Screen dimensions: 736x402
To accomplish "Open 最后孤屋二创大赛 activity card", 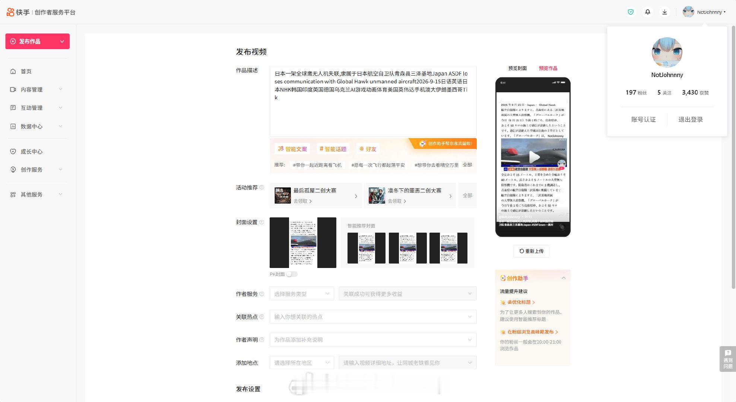I will [x=316, y=195].
